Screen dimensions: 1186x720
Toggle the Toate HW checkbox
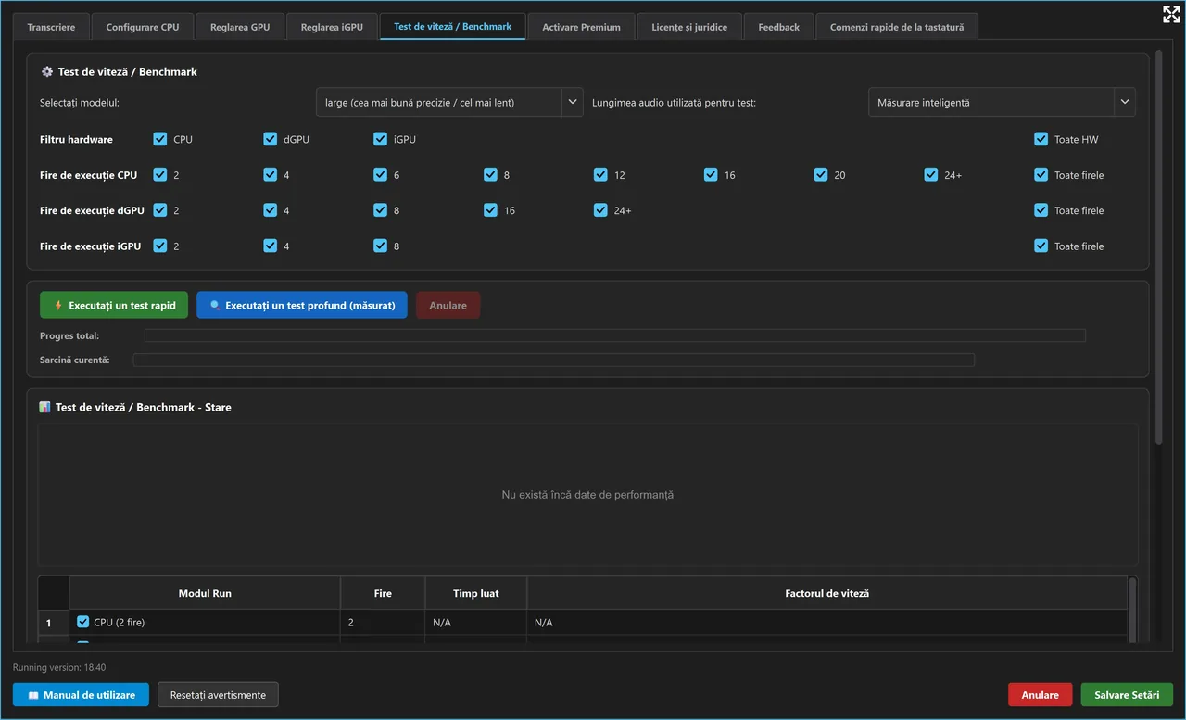tap(1041, 139)
